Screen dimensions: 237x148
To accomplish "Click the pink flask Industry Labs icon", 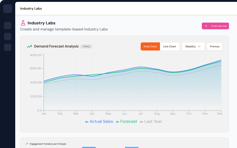I will tap(23, 23).
